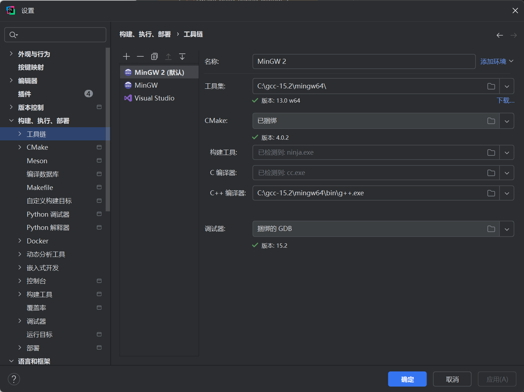The image size is (524, 392).
Task: Open 添加环境 dropdown
Action: tap(497, 61)
